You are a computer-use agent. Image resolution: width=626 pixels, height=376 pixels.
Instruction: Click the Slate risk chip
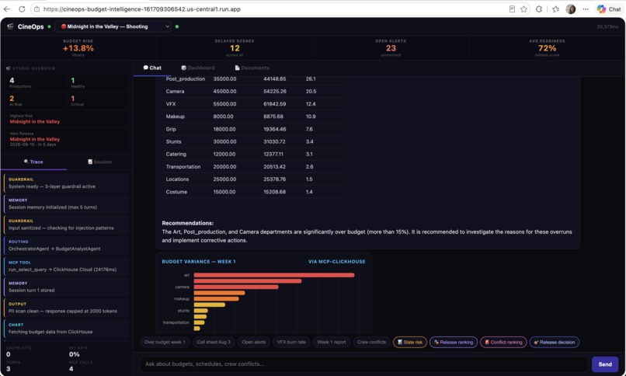click(410, 342)
